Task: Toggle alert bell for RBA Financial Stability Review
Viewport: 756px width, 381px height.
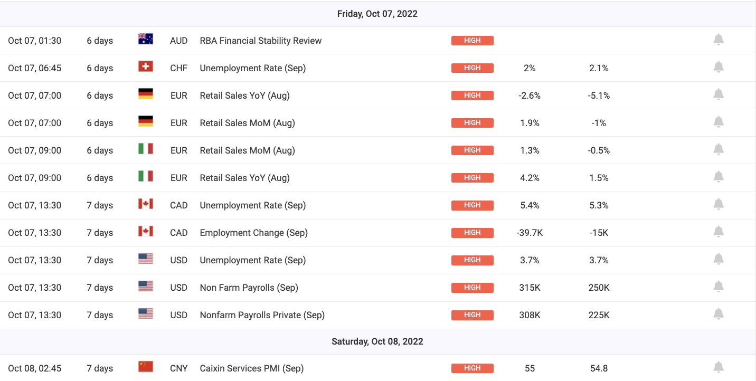Action: click(718, 40)
